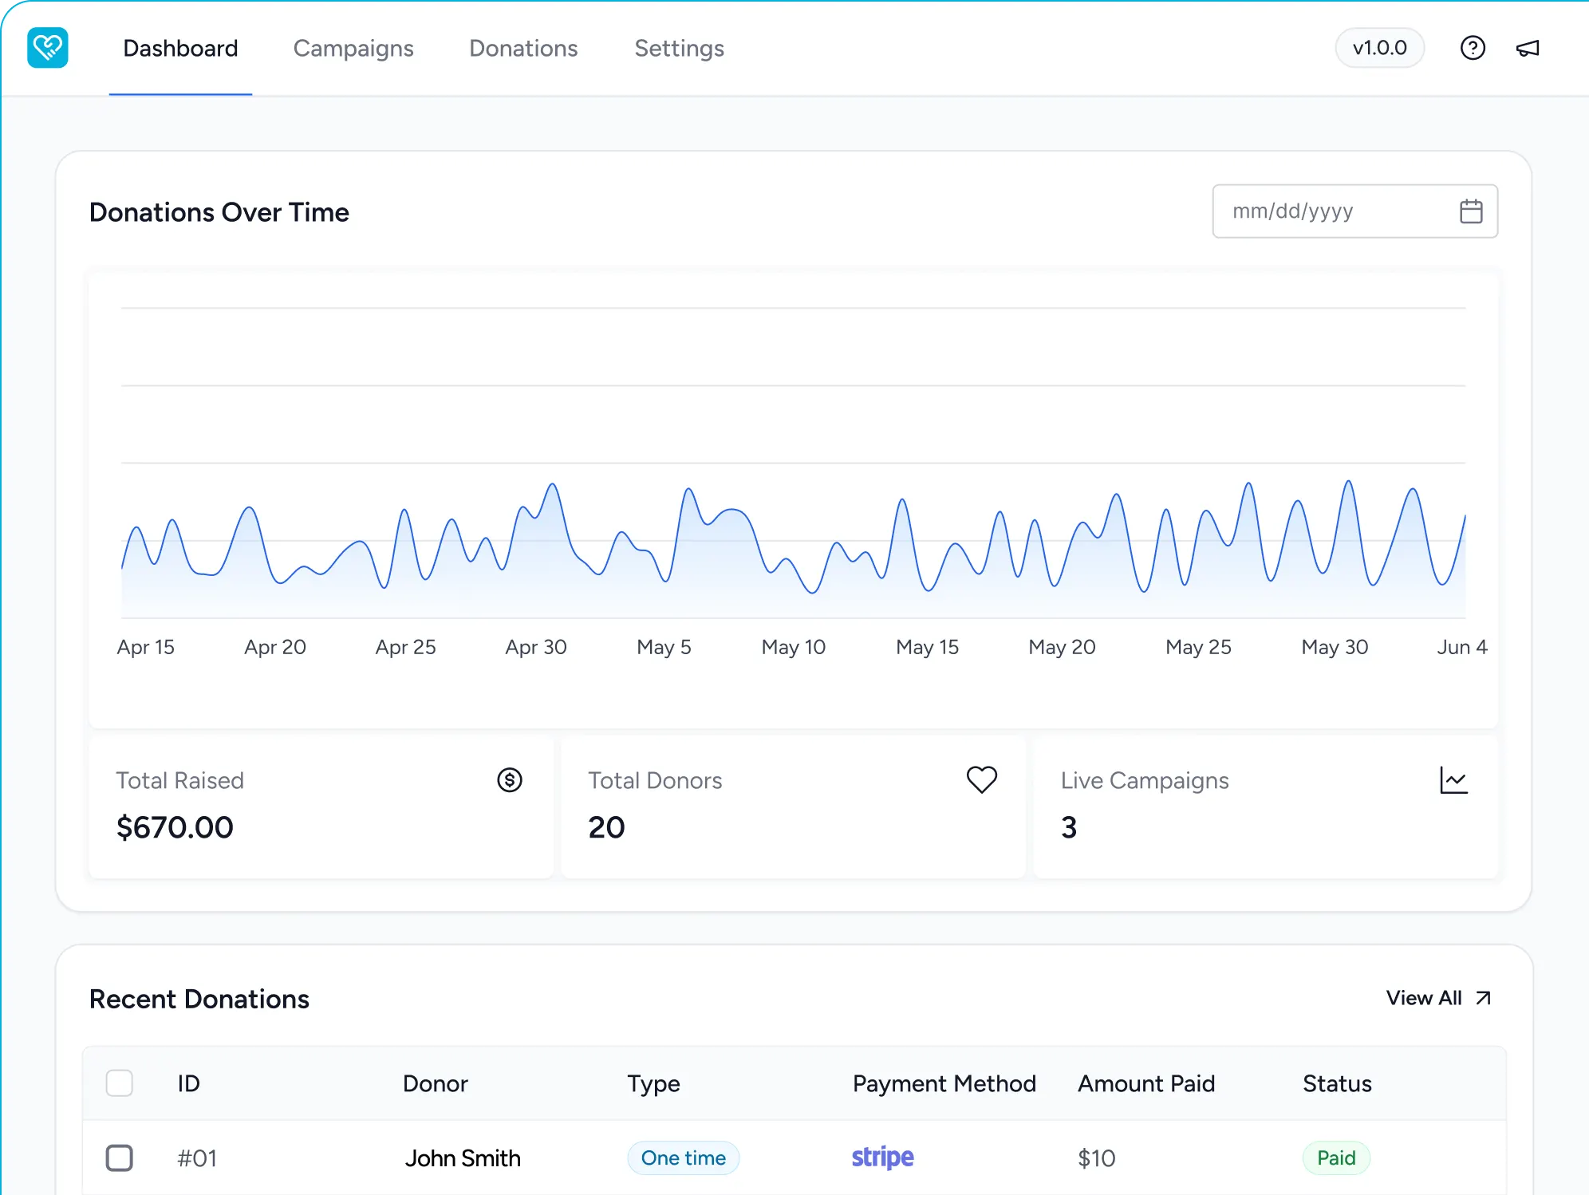Click the Paid status badge

pyautogui.click(x=1336, y=1158)
